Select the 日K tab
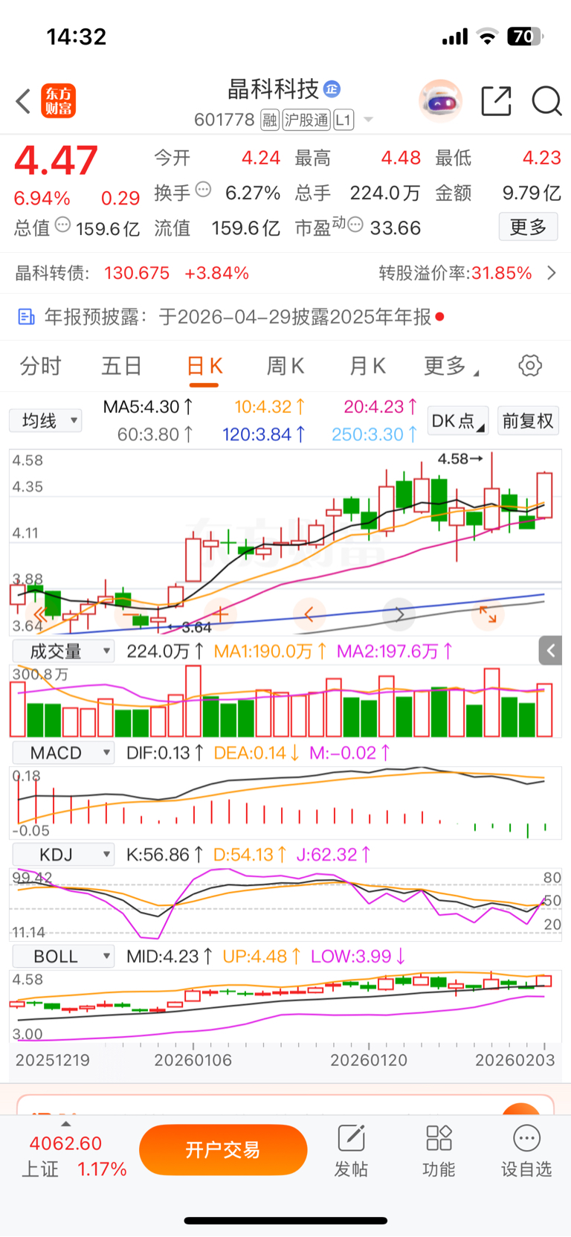 (x=204, y=366)
